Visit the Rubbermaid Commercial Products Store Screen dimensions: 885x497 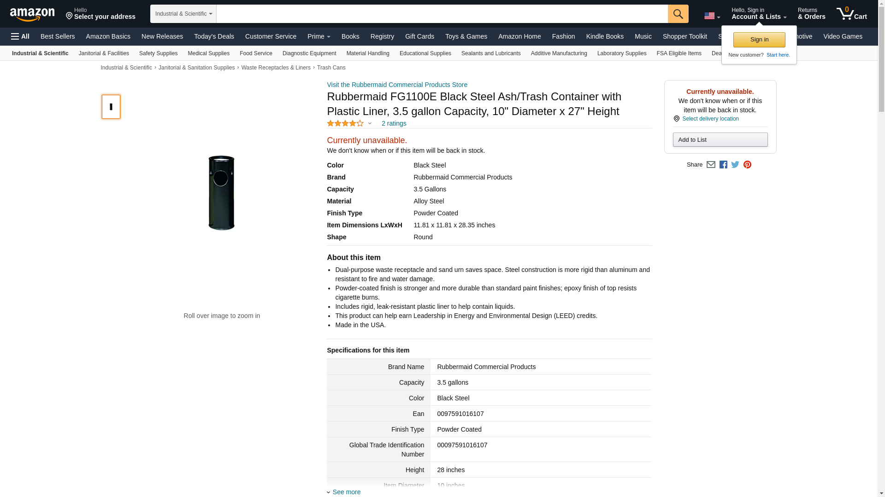tap(397, 85)
